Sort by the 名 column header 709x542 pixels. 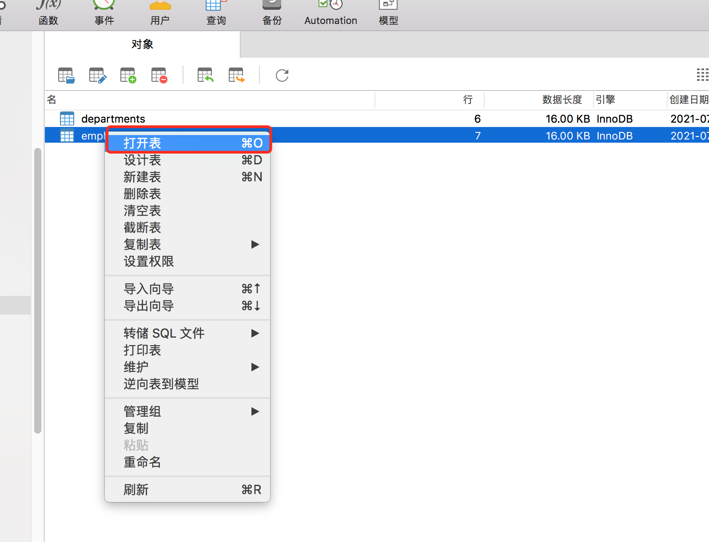210,100
